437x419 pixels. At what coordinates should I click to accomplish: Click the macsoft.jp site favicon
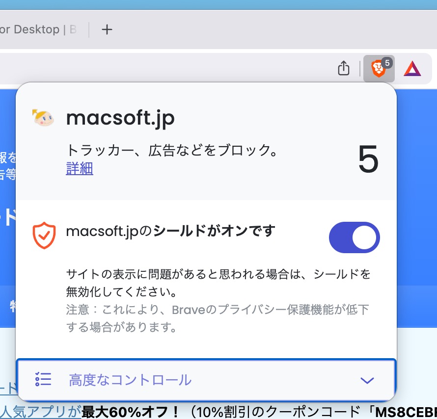tap(43, 118)
